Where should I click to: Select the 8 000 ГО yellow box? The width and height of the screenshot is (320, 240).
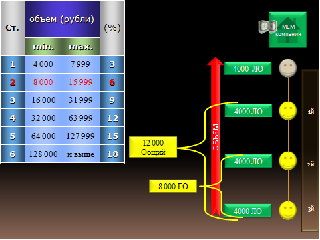173,186
